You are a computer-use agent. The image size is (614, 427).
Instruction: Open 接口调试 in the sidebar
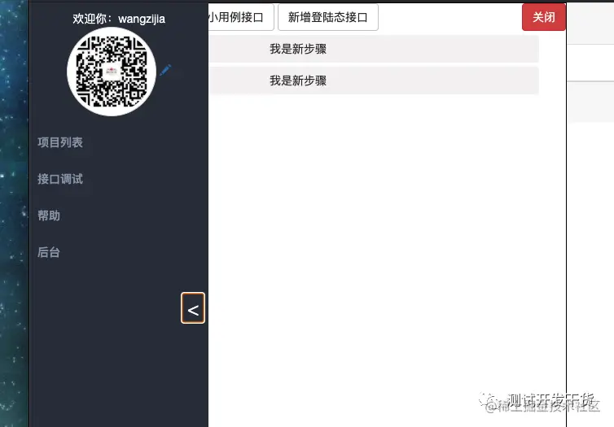coord(60,179)
